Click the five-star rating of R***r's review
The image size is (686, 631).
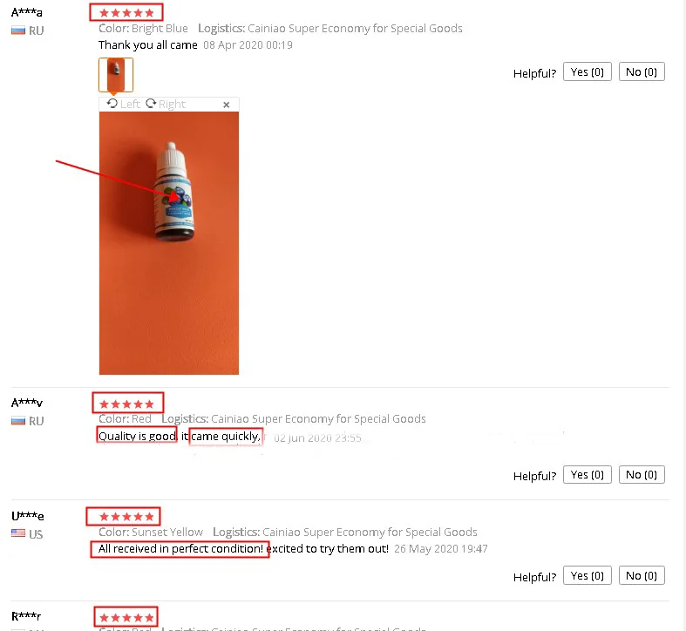(x=126, y=618)
